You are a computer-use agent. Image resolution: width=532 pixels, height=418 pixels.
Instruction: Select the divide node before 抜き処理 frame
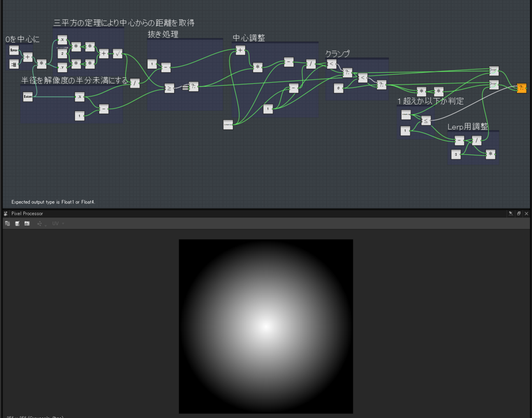(135, 83)
